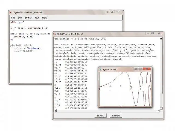Viewport: 175px width, 131px height.
Task: Maximize the agena plot window
Action: pyautogui.click(x=140, y=69)
